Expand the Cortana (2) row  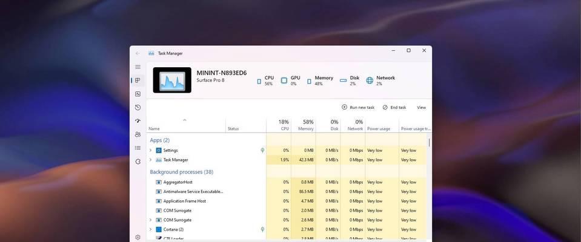coord(150,229)
